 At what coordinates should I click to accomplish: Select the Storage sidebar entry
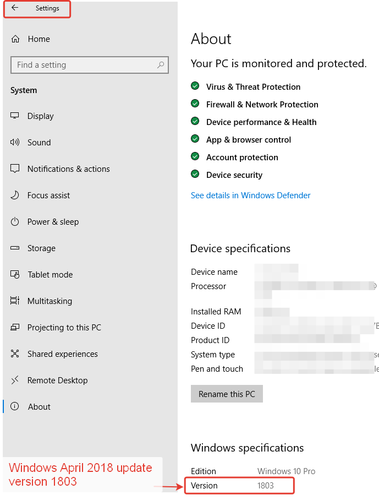(x=41, y=248)
